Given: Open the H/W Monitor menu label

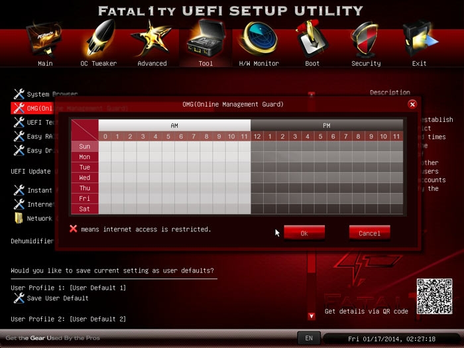Looking at the screenshot, I should click(259, 64).
